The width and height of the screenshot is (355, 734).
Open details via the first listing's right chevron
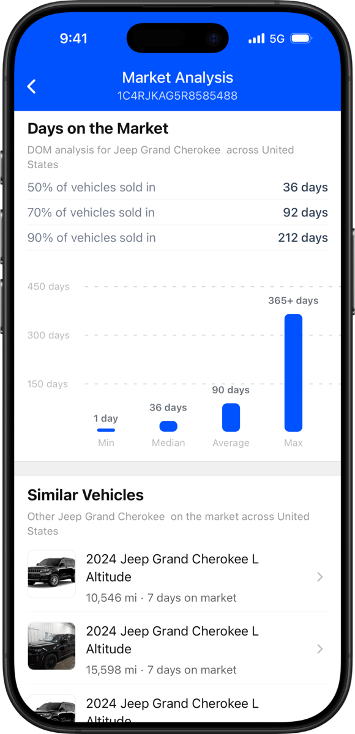(319, 577)
